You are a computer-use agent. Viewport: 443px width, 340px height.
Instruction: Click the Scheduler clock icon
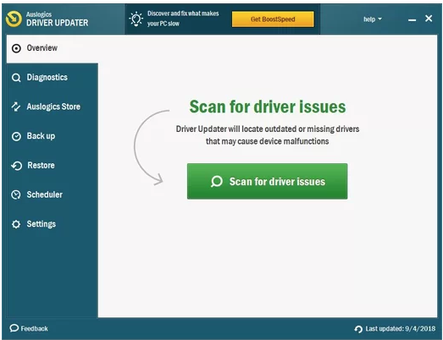[16, 195]
